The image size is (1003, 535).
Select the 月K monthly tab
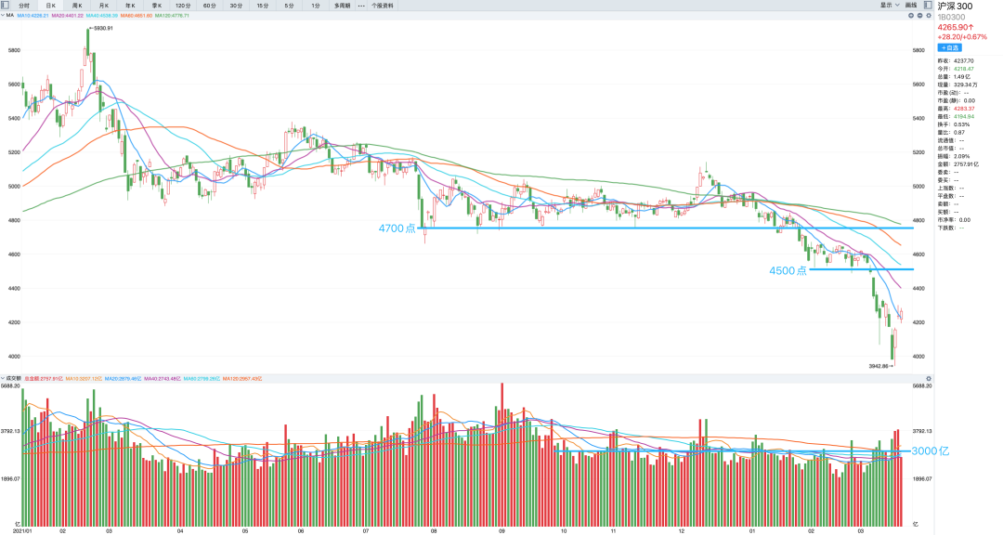click(x=103, y=6)
